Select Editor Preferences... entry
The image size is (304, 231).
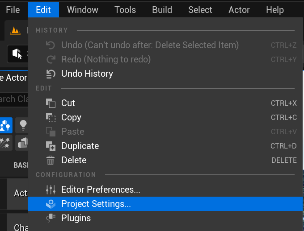pos(101,190)
